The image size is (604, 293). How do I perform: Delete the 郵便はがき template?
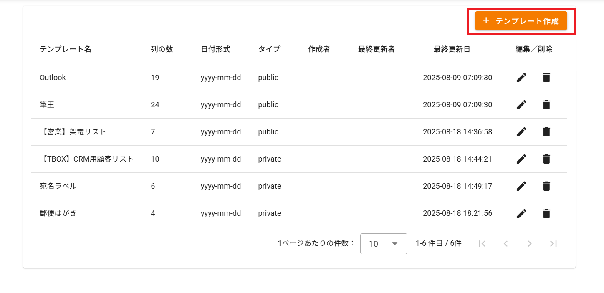click(x=546, y=214)
